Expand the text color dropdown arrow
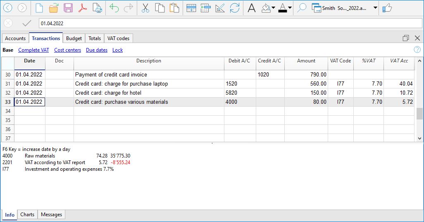This screenshot has height=222, width=424. 290,8
